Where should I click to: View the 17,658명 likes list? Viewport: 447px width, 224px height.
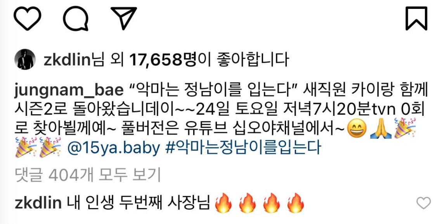click(163, 60)
